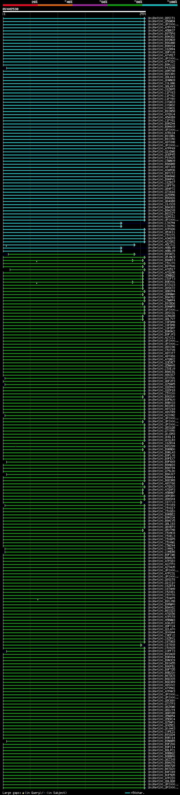This screenshot has height=795, width=180.
Task: Select the UniRef100_B9SNG9 label
Action: click(161, 40)
